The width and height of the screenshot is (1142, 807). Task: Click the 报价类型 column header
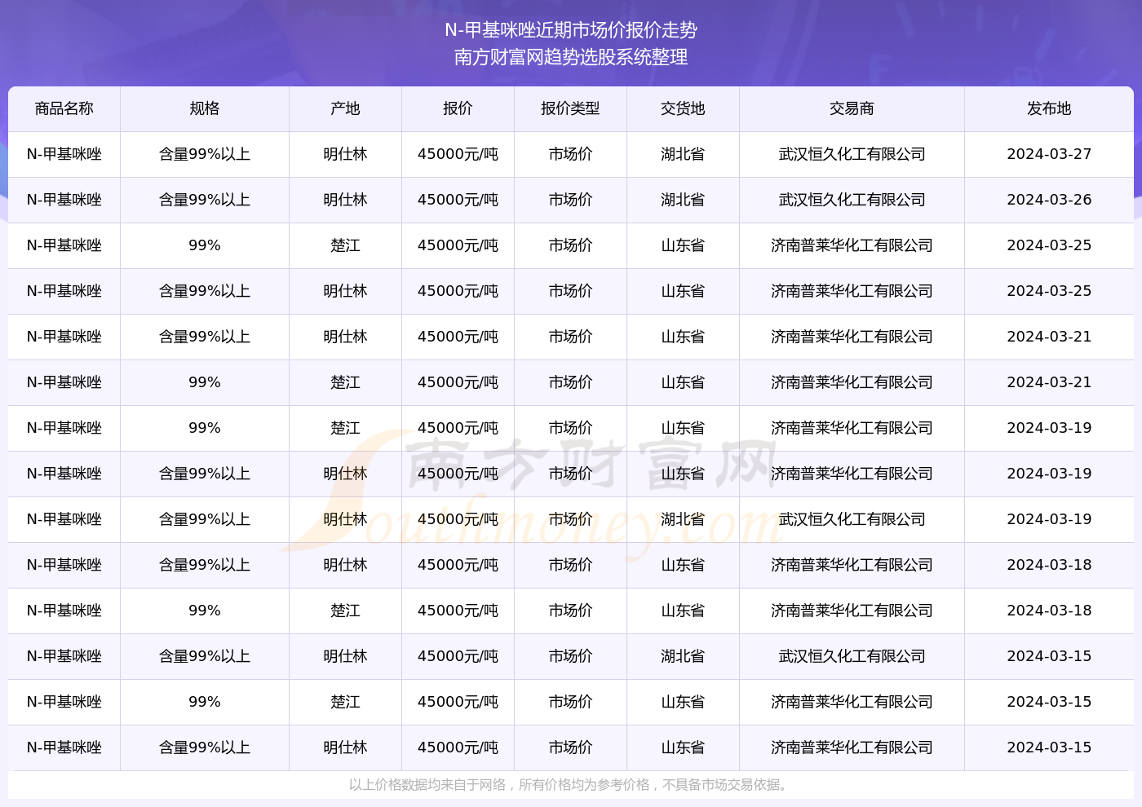pyautogui.click(x=569, y=108)
